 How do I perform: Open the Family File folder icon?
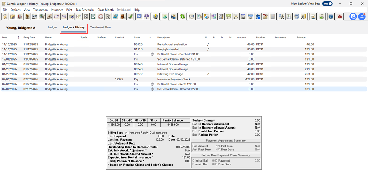tap(12, 16)
